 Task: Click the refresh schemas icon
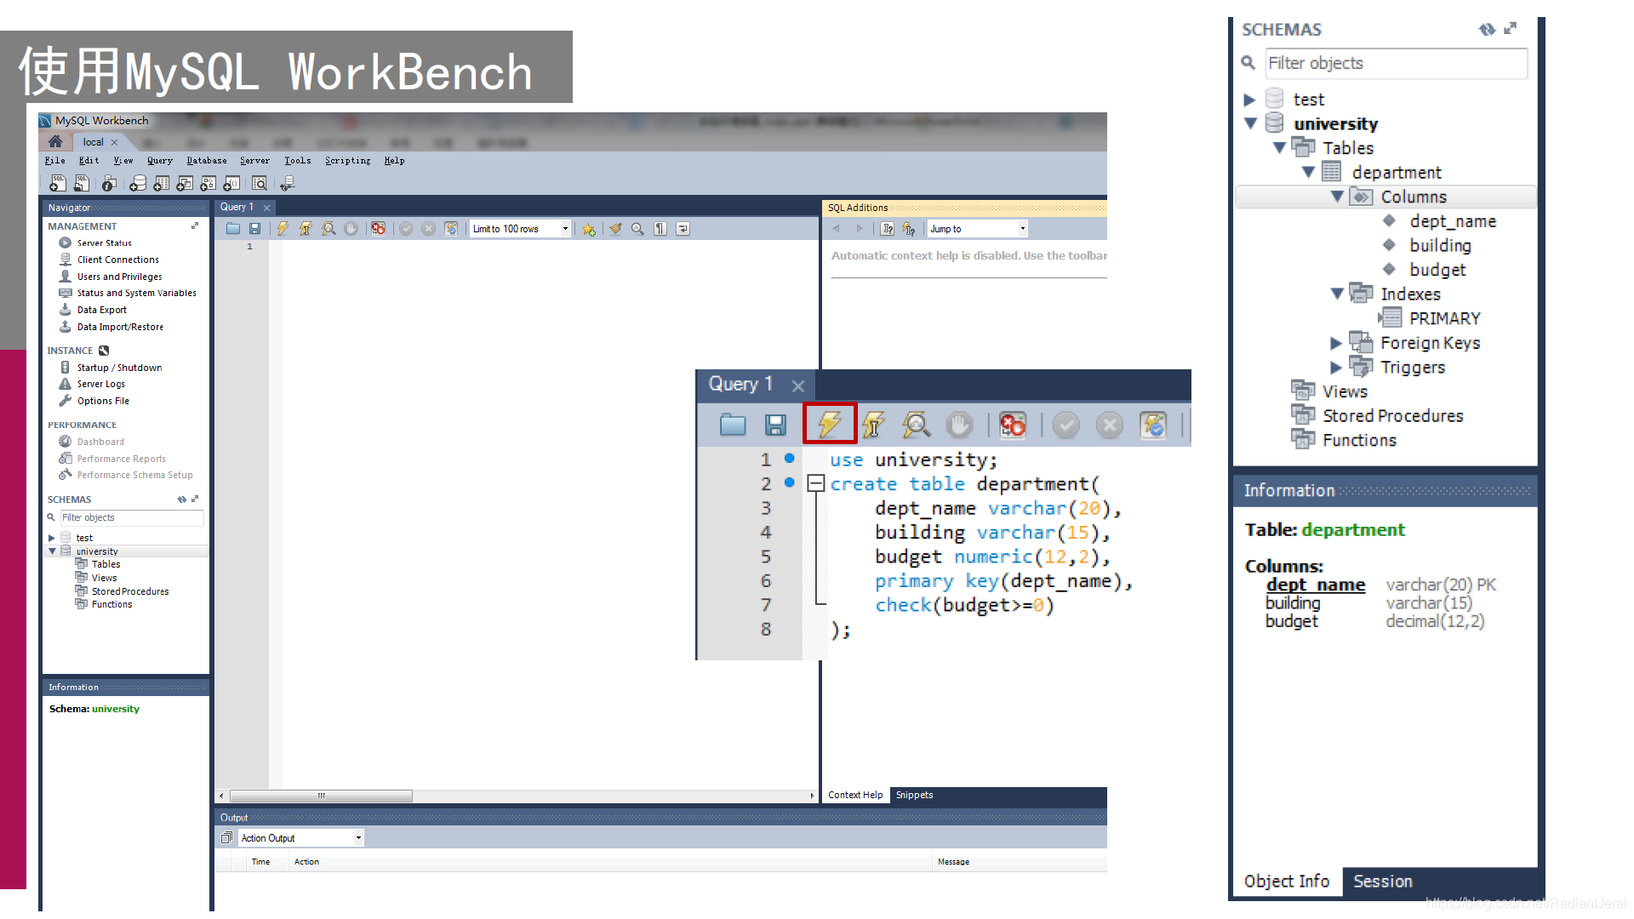point(1486,29)
